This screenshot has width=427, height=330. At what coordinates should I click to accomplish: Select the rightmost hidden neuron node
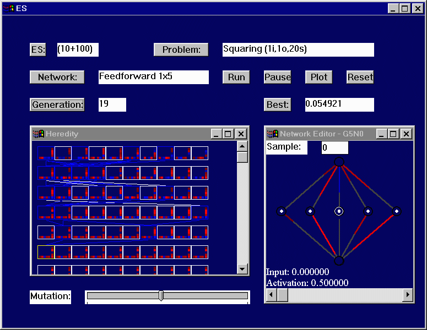coord(397,211)
